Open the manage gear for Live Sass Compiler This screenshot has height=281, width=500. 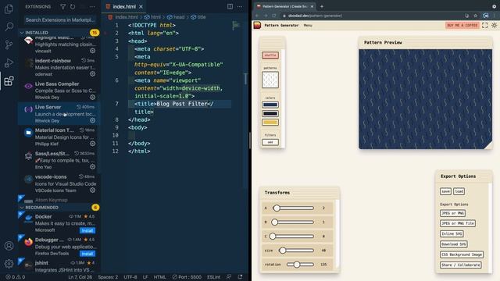pyautogui.click(x=92, y=97)
